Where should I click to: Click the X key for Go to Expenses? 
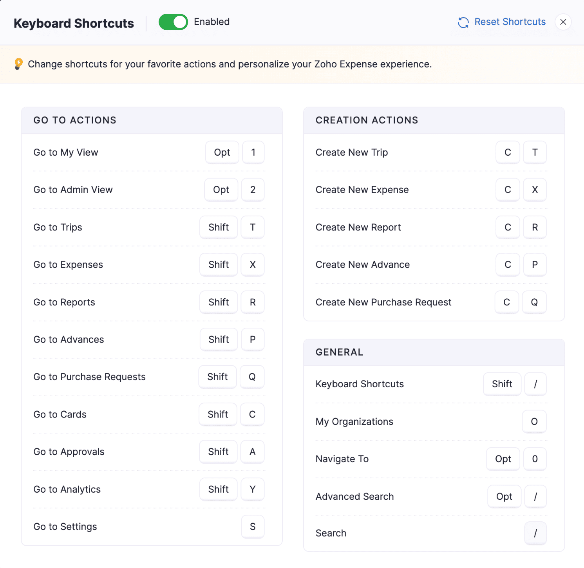(253, 265)
